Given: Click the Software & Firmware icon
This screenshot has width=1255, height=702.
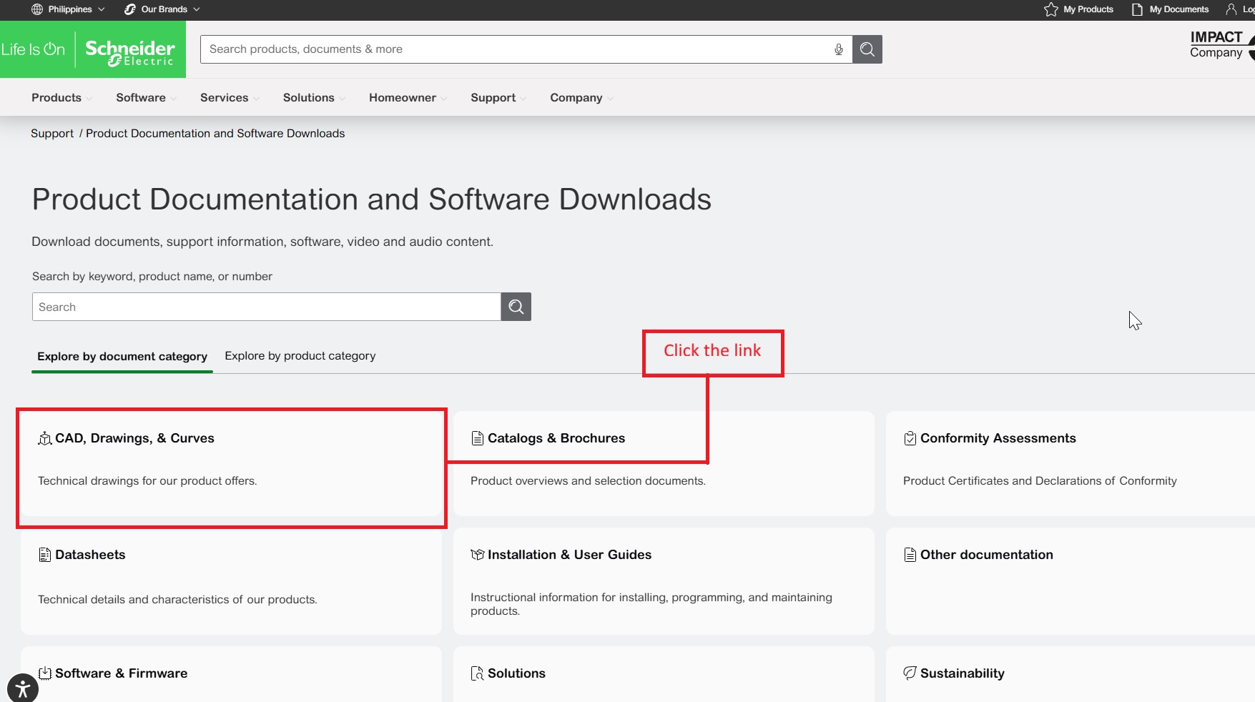Looking at the screenshot, I should (x=45, y=673).
